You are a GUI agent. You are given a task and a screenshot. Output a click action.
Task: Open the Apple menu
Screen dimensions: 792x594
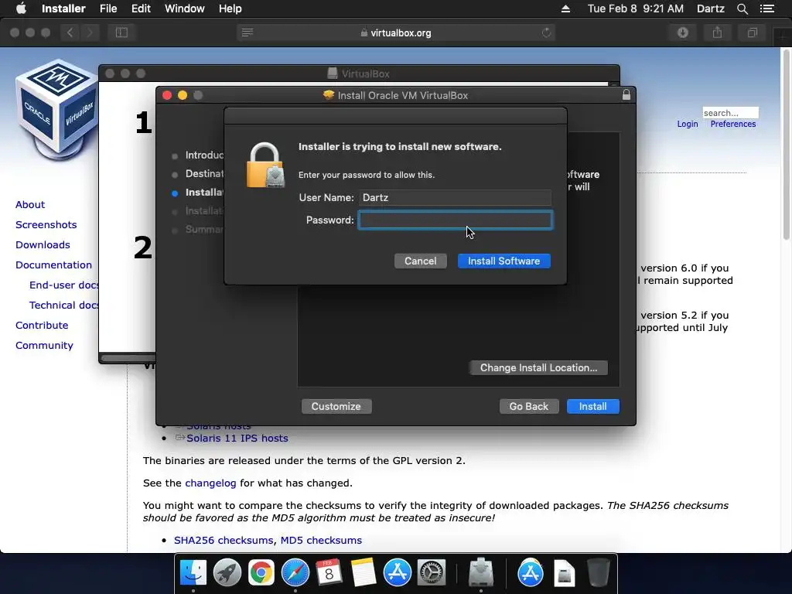pyautogui.click(x=21, y=8)
